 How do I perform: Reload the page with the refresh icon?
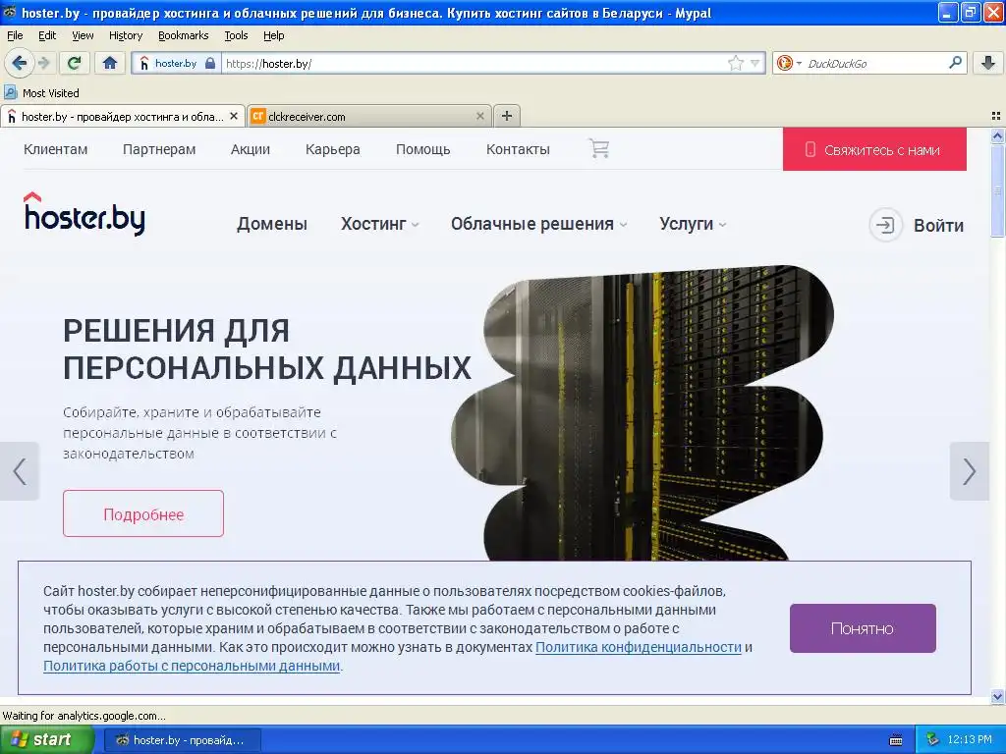point(75,63)
